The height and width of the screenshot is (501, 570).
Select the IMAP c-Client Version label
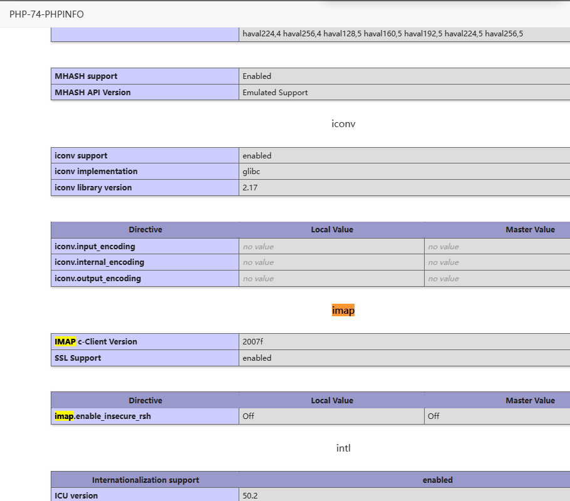(96, 342)
